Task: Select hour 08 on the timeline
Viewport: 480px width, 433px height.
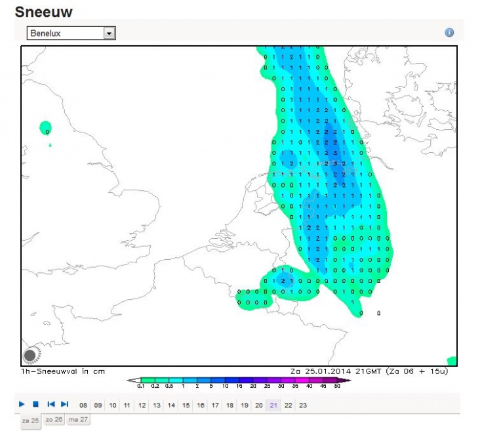Action: coord(83,405)
